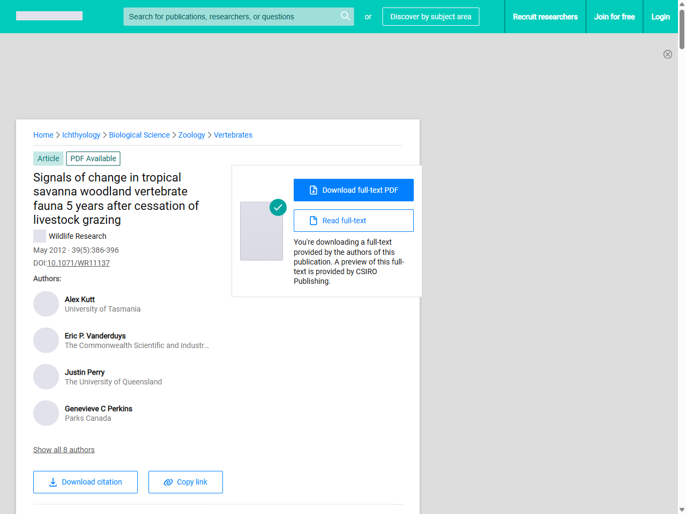686x514 pixels.
Task: Open the Recruit researchers menu item
Action: [x=545, y=17]
